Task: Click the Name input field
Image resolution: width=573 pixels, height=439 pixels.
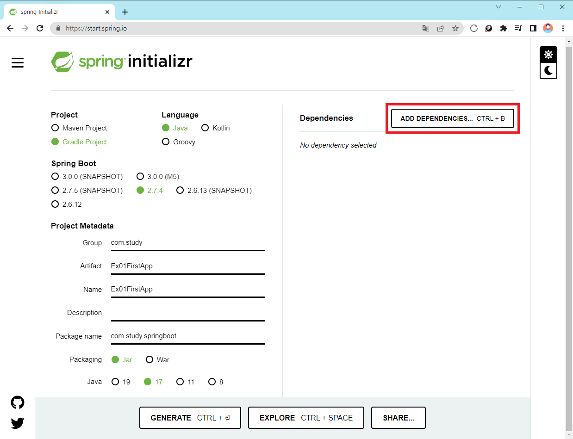Action: (x=188, y=289)
